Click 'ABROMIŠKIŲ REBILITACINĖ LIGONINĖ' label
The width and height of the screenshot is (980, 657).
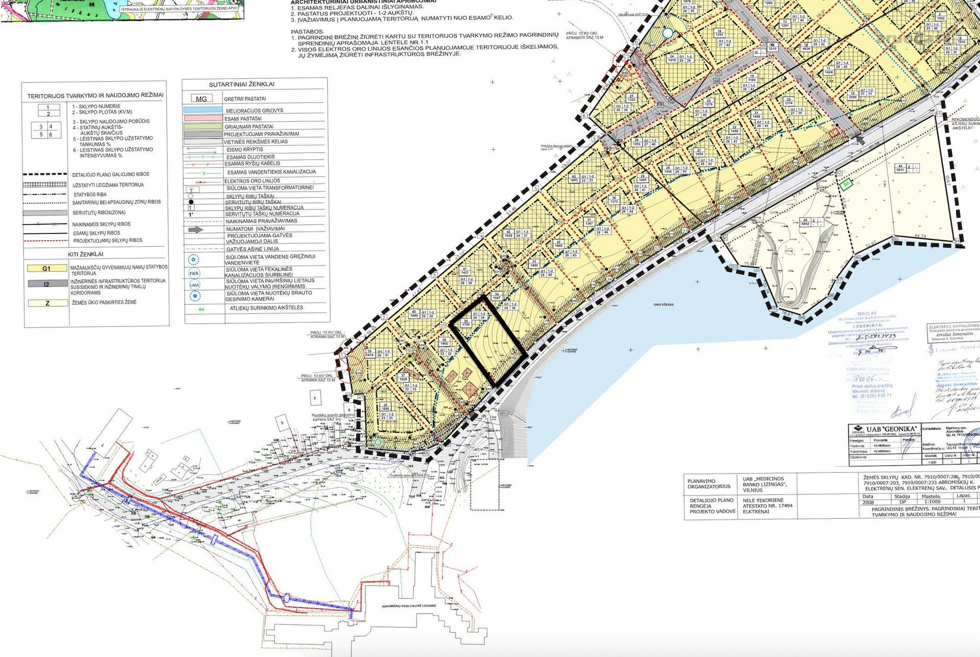tap(409, 606)
